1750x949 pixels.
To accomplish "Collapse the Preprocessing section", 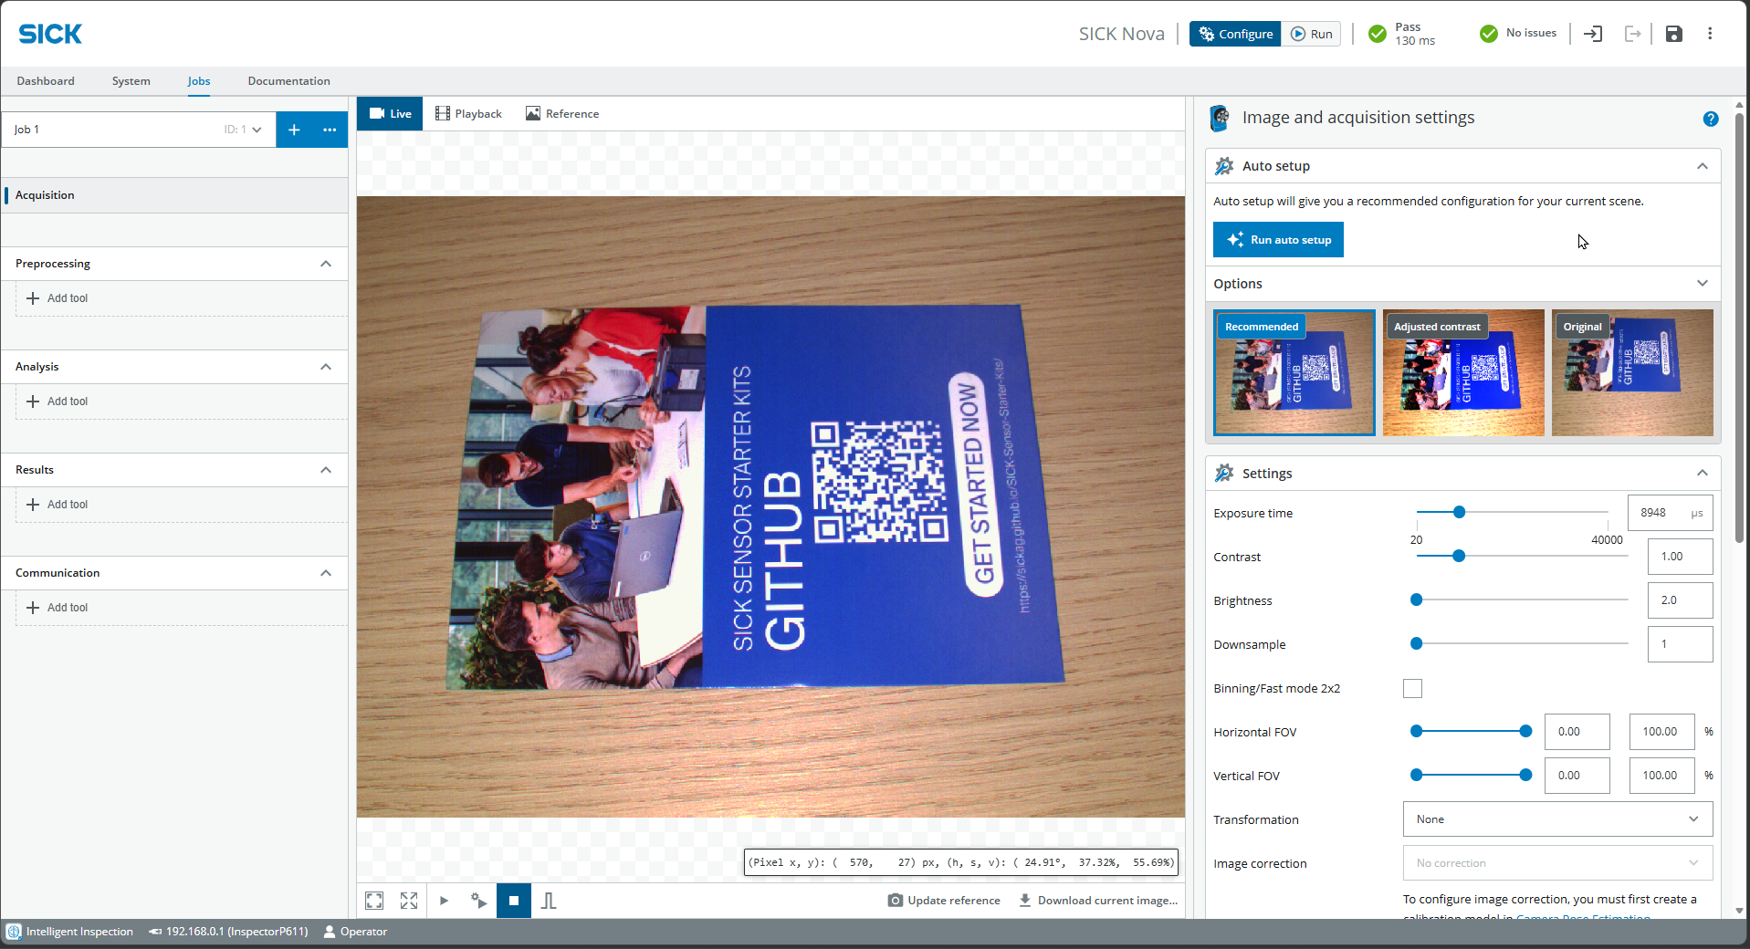I will [326, 264].
